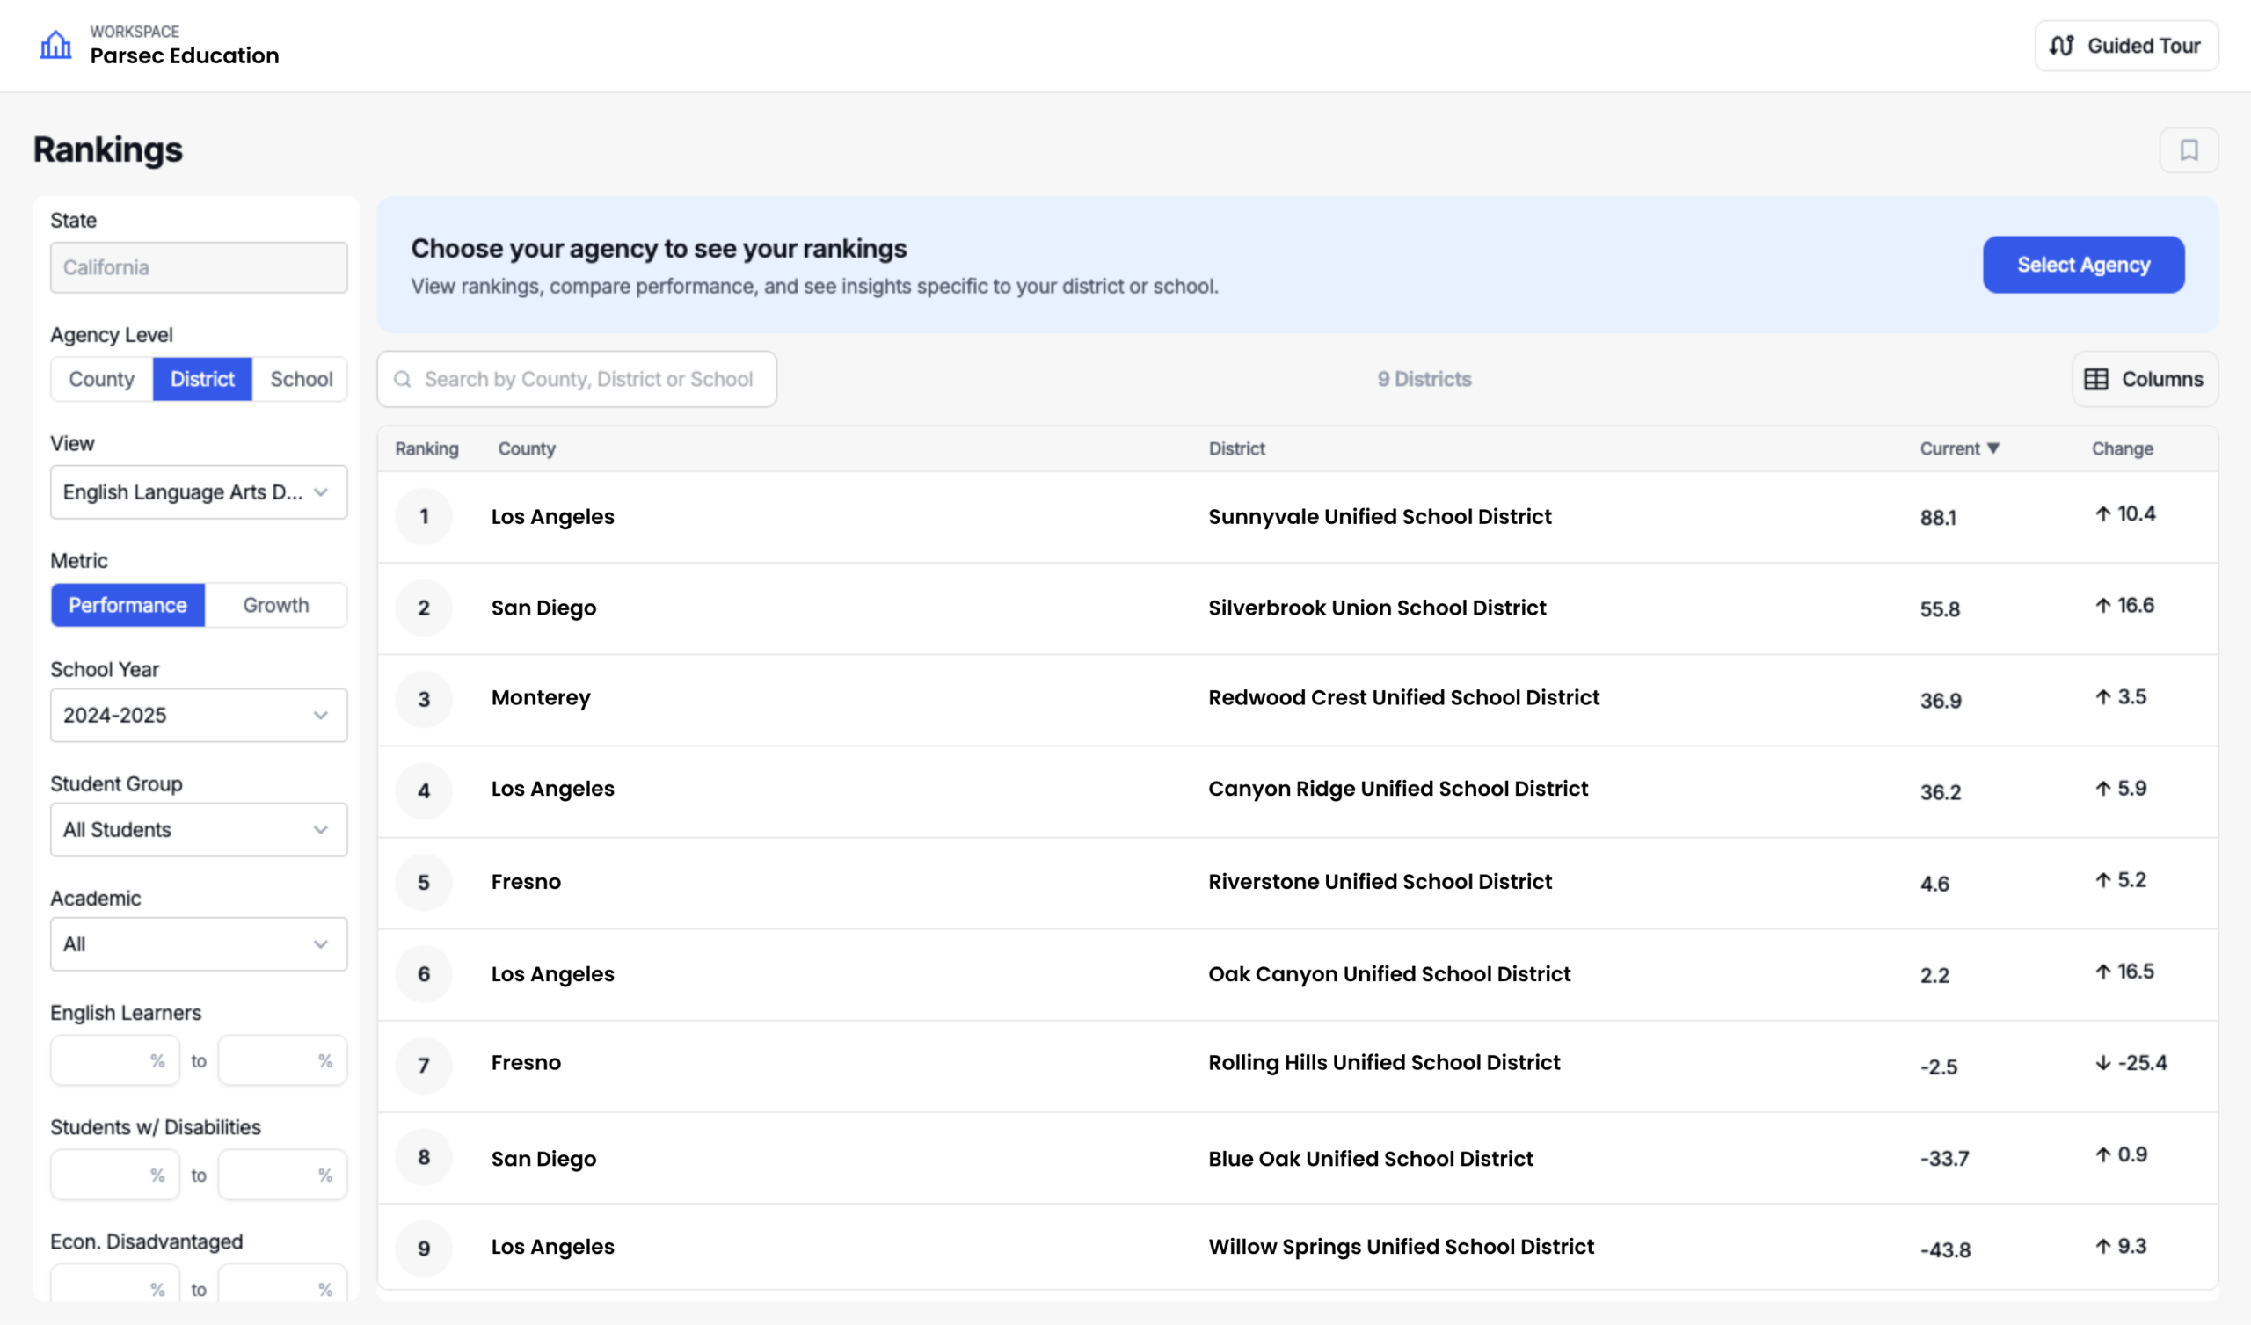
Task: Click current score 36.9
Action: [x=1940, y=701]
